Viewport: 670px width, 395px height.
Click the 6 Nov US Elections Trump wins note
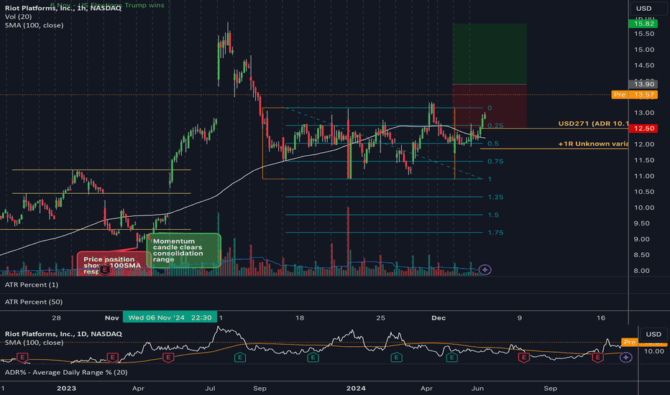pos(107,5)
